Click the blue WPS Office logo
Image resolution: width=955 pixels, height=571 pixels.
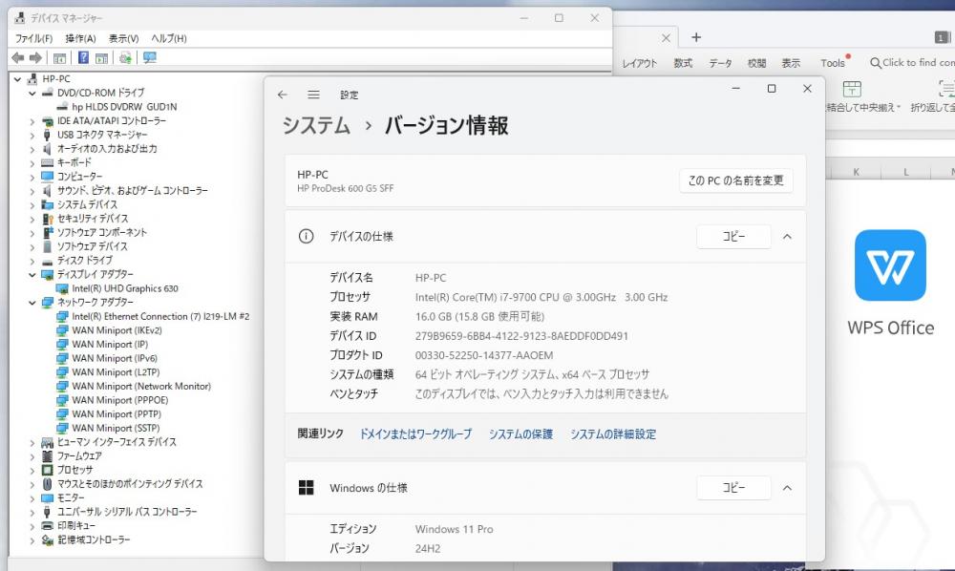click(x=890, y=265)
